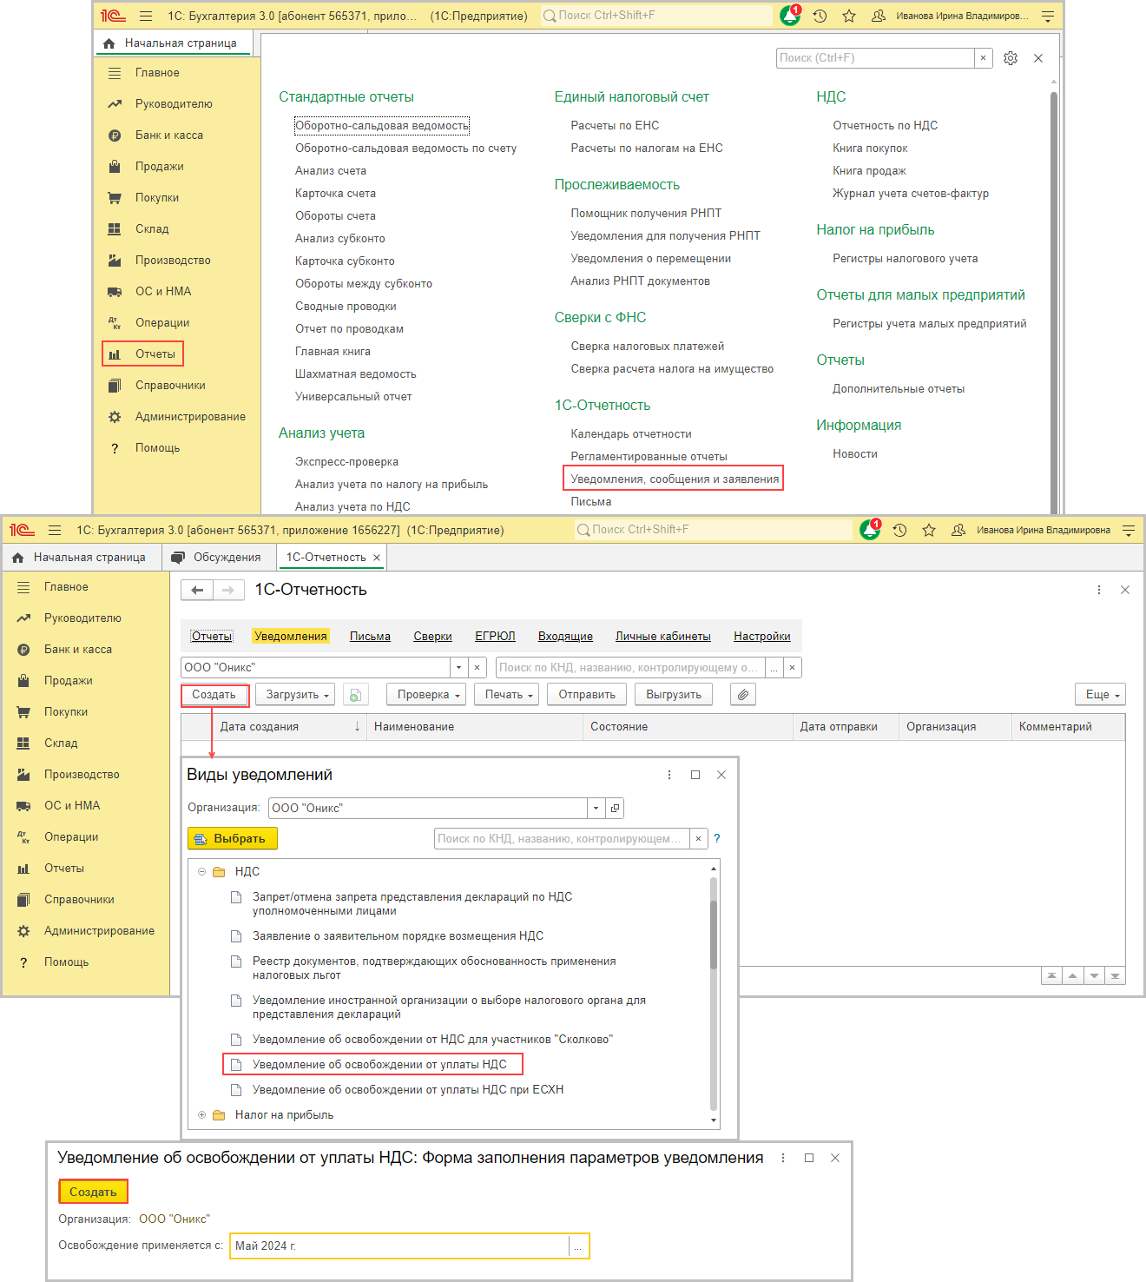Open history icon in top window

coord(820,16)
